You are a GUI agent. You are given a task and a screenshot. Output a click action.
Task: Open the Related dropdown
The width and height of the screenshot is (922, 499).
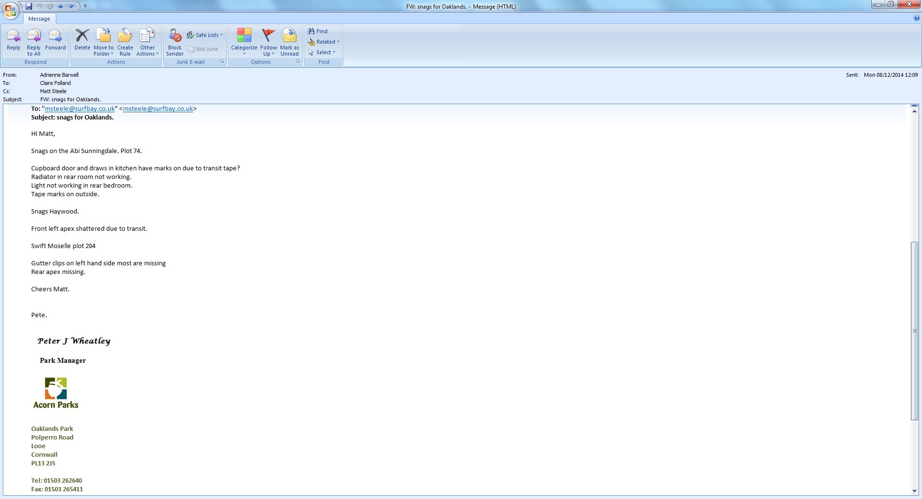tap(324, 42)
